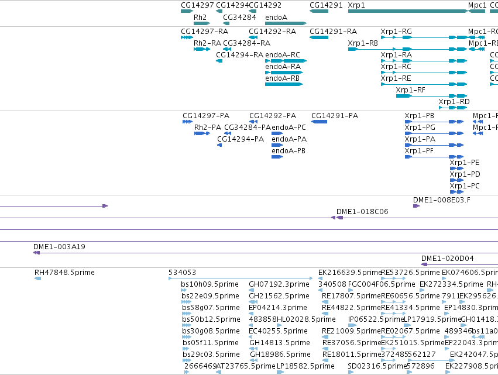498x375 pixels.
Task: Click transcript endoA-RB label
Action: (x=282, y=78)
